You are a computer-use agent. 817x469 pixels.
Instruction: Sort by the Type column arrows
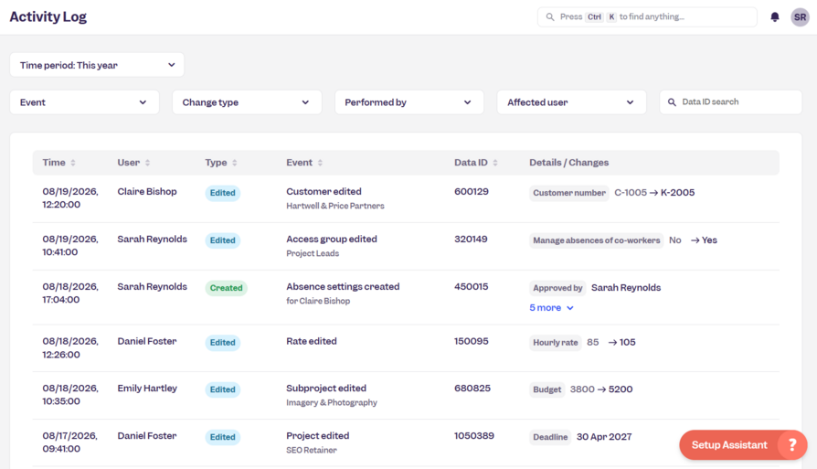(x=235, y=163)
